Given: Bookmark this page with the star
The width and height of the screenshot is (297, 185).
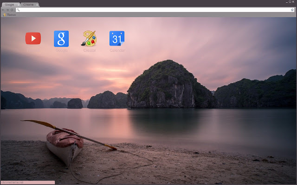Looking at the screenshot, I should 292,10.
